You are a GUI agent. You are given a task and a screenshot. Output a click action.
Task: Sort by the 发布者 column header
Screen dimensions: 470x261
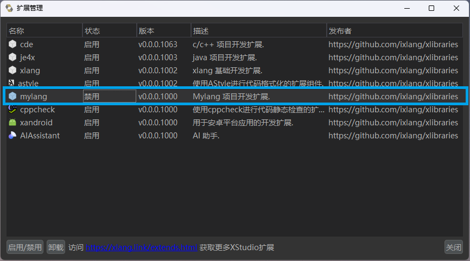click(x=395, y=30)
